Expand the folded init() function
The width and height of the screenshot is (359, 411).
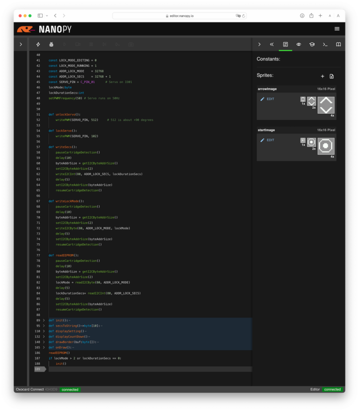44,320
